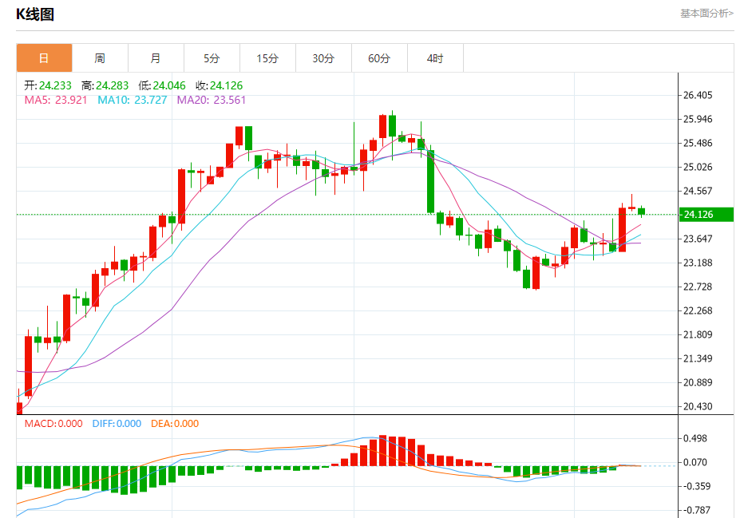Click the MA20: 23.561 label
Image resolution: width=744 pixels, height=518 pixels.
tap(212, 100)
